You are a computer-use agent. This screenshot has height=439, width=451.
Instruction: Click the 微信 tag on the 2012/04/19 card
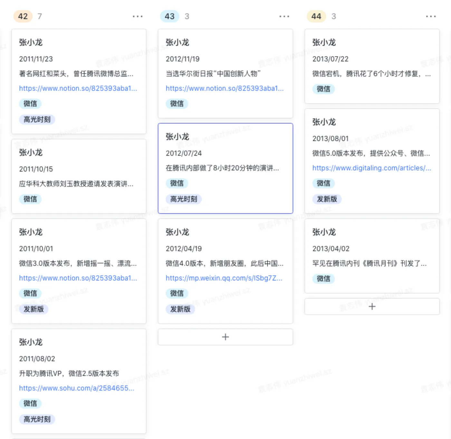coord(177,294)
